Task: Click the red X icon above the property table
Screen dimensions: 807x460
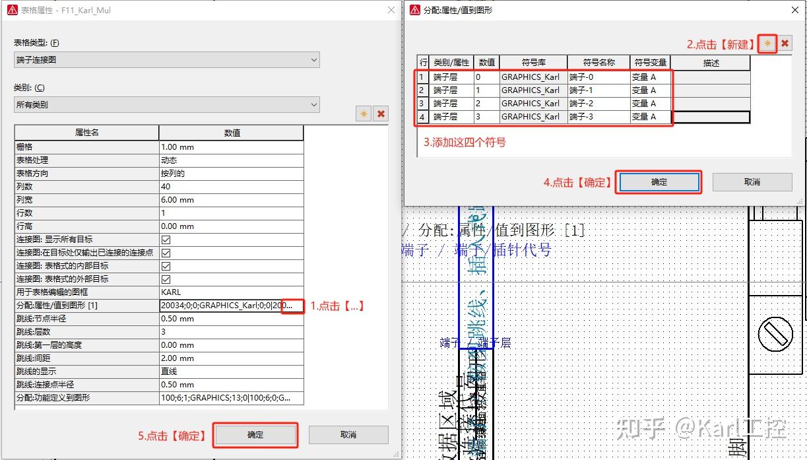Action: tap(381, 114)
